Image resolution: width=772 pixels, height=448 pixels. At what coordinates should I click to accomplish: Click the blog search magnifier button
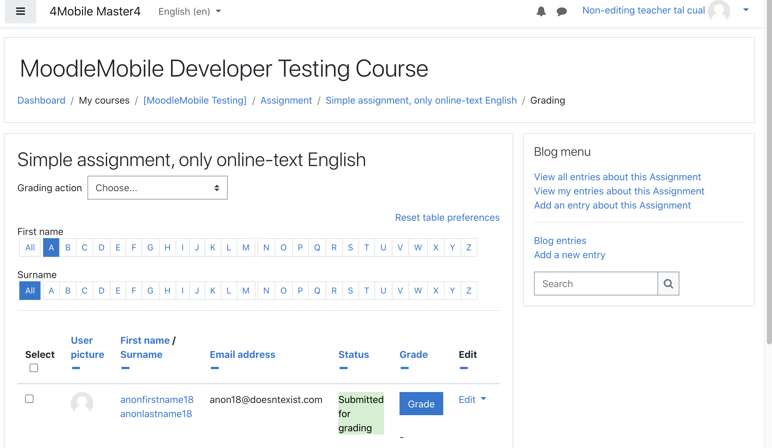(668, 284)
